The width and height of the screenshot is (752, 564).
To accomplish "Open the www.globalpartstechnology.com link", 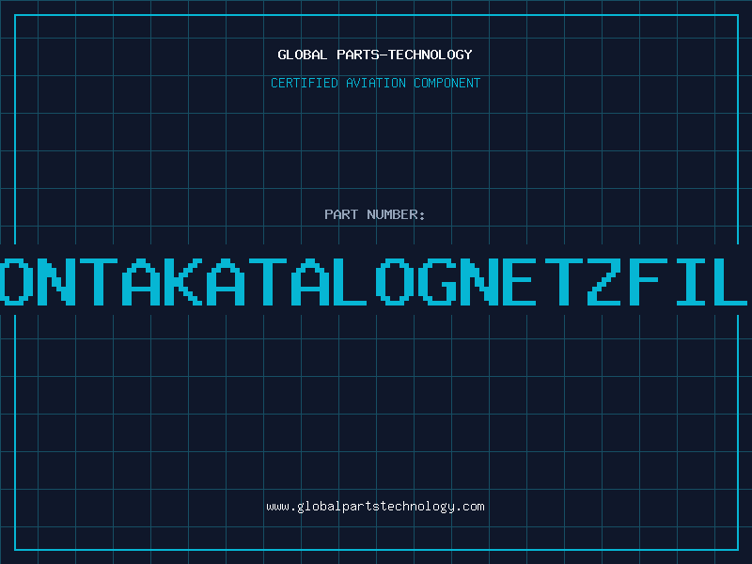I will tap(375, 507).
